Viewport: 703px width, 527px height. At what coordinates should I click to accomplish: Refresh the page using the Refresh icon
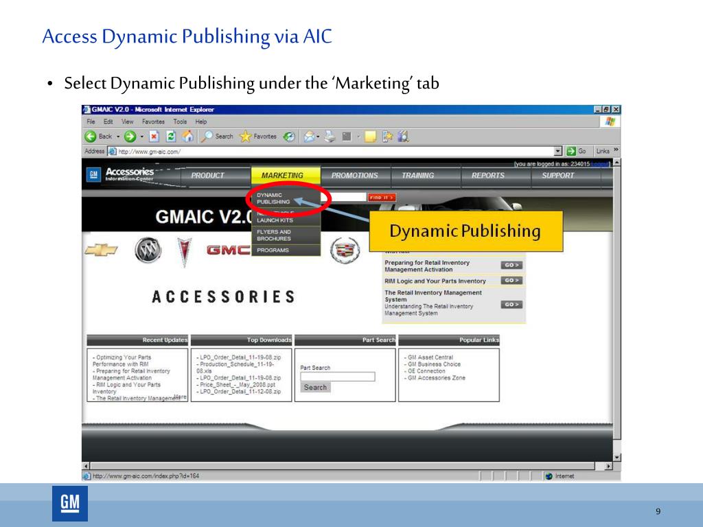170,137
